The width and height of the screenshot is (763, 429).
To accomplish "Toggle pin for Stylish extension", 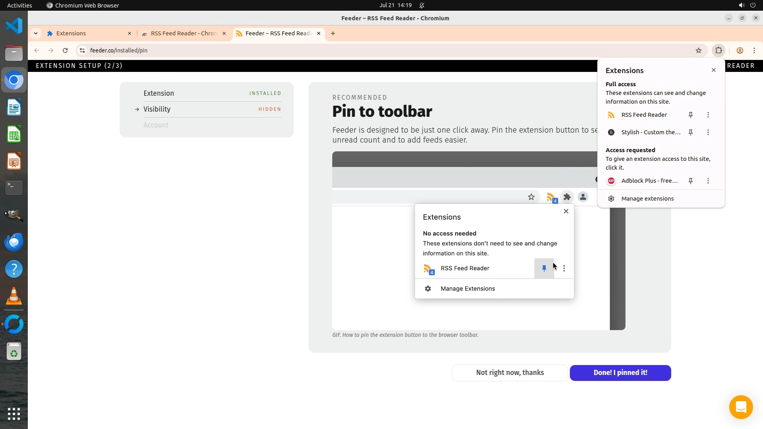I will [x=691, y=132].
